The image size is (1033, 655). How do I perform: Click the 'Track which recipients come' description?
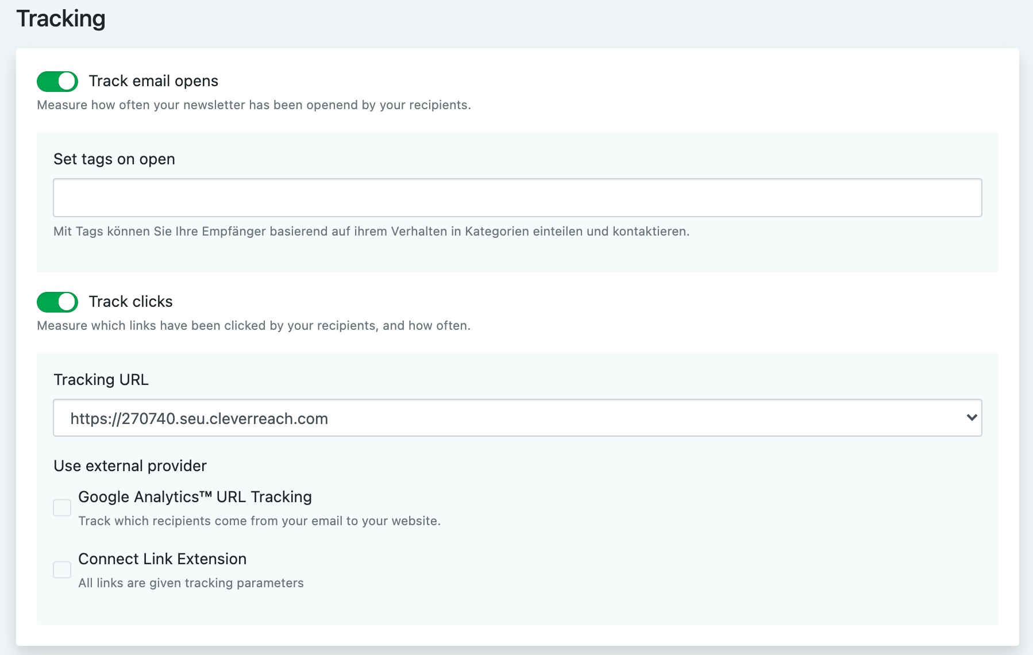(x=259, y=521)
